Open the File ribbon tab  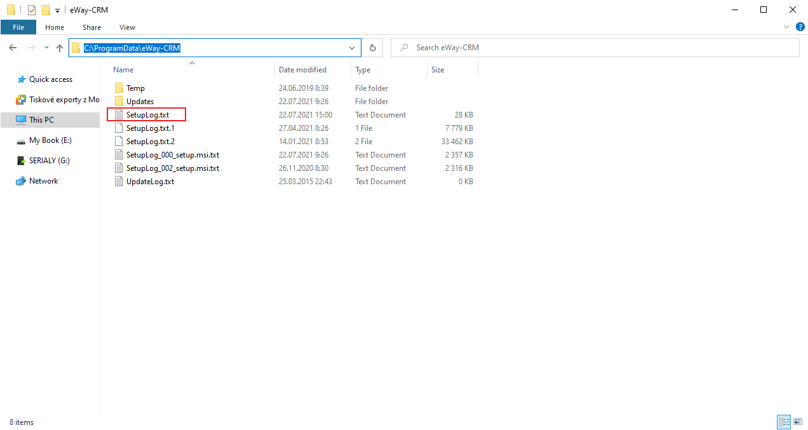coord(18,27)
